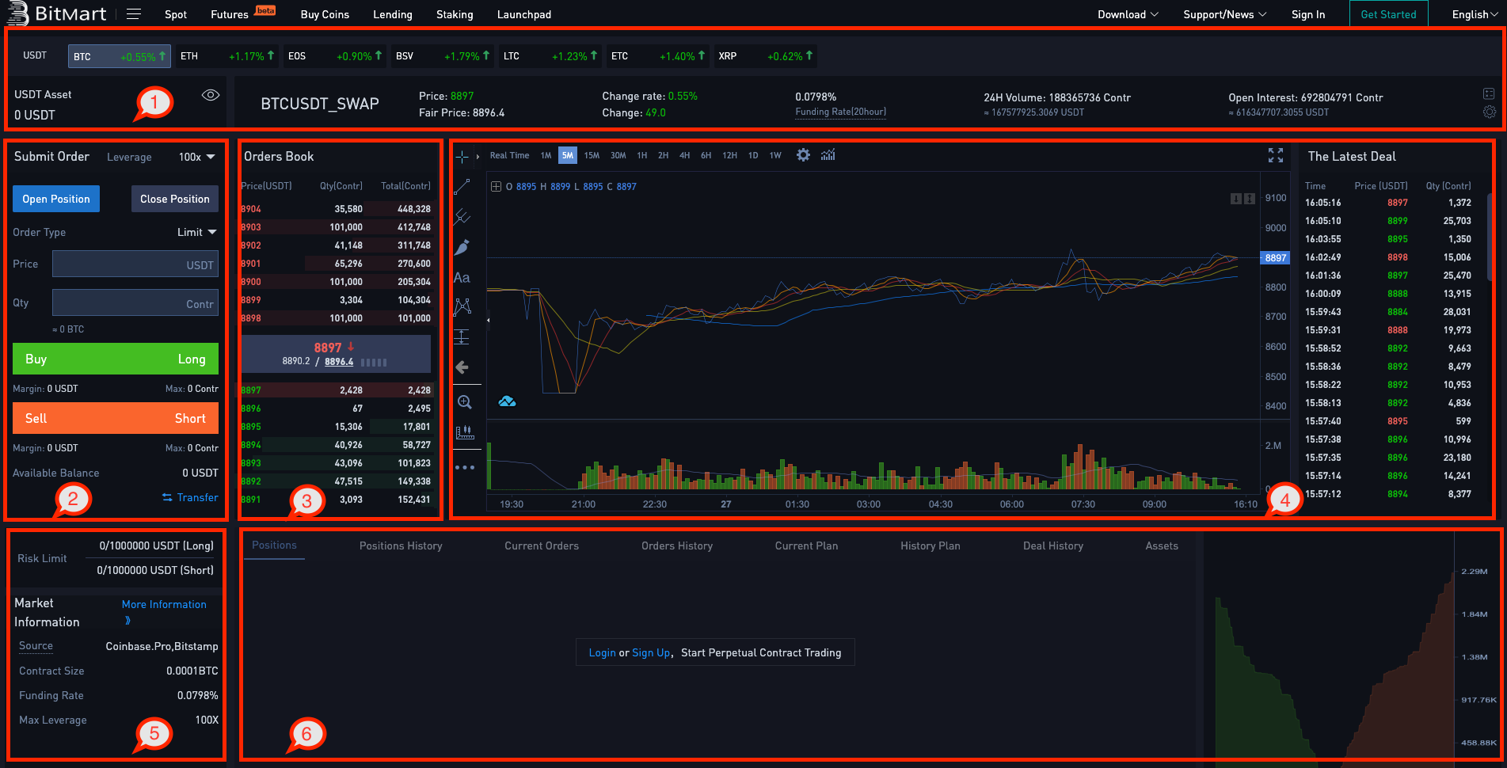The width and height of the screenshot is (1507, 768).
Task: Switch chart to Real Time interval
Action: (x=509, y=155)
